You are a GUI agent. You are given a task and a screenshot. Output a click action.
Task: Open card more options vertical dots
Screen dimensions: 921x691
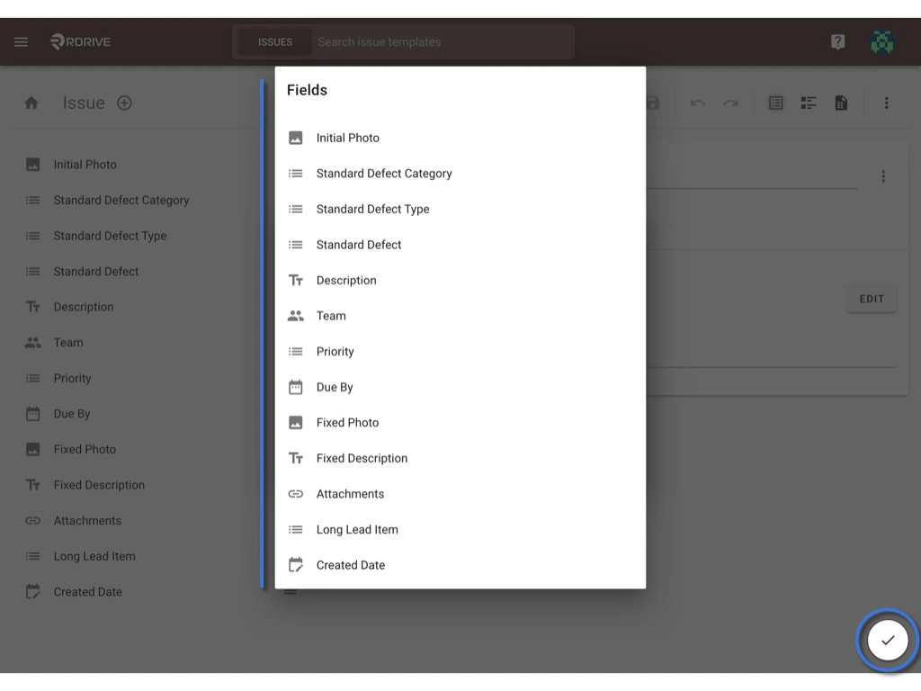pyautogui.click(x=883, y=176)
